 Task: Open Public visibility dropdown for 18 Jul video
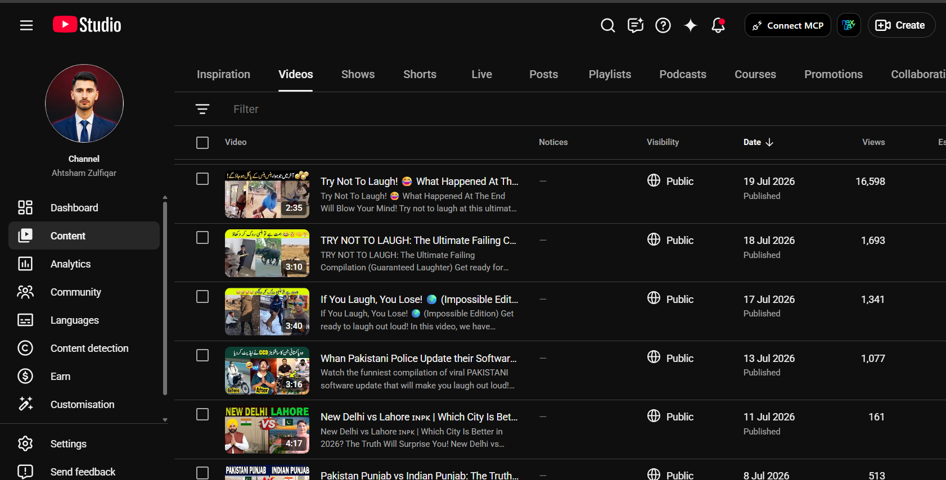pos(670,240)
